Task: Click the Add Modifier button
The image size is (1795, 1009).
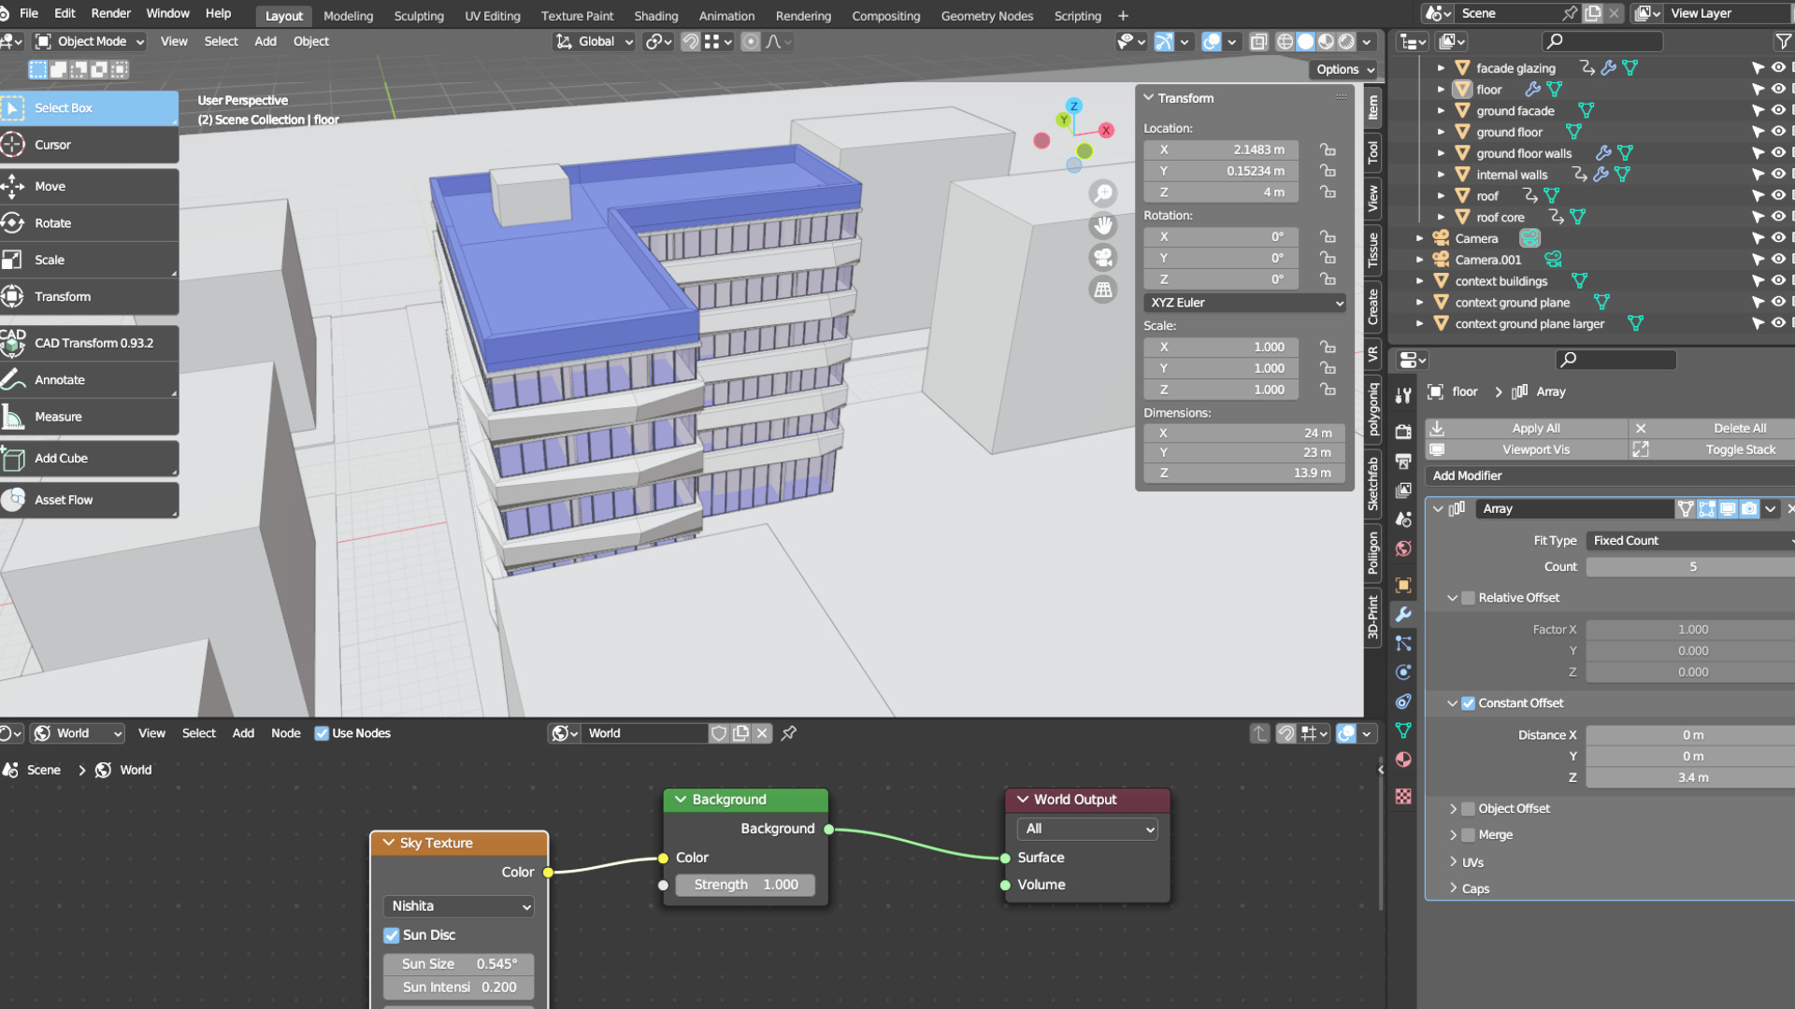Action: point(1467,476)
